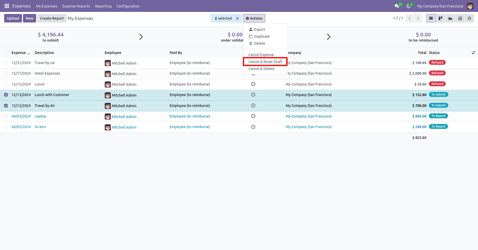Switch to pivot view
Screen dimensions: 478x250
460,18
